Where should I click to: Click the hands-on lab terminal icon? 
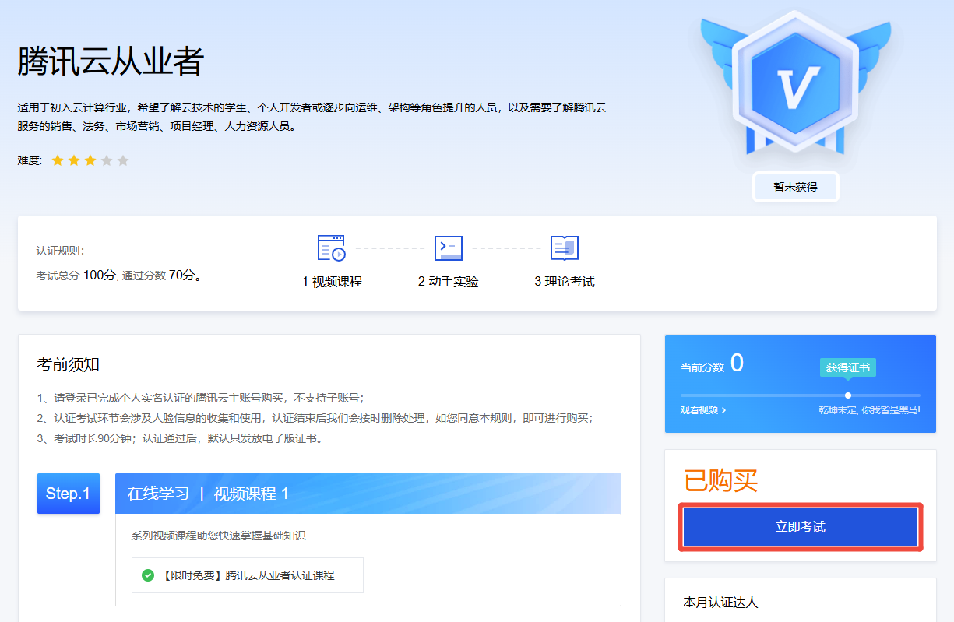pyautogui.click(x=448, y=248)
